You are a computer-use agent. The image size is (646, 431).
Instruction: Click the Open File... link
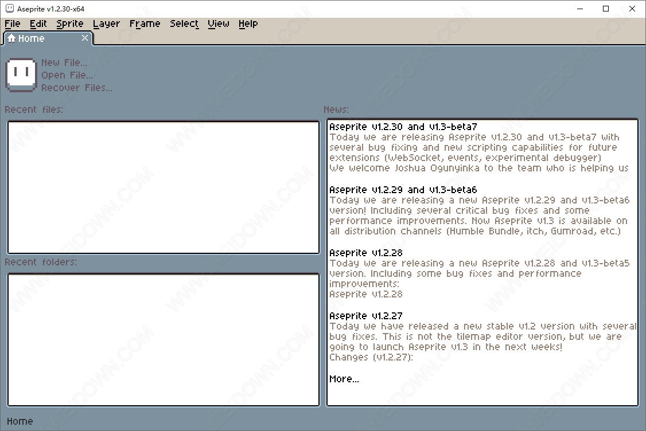coord(67,75)
